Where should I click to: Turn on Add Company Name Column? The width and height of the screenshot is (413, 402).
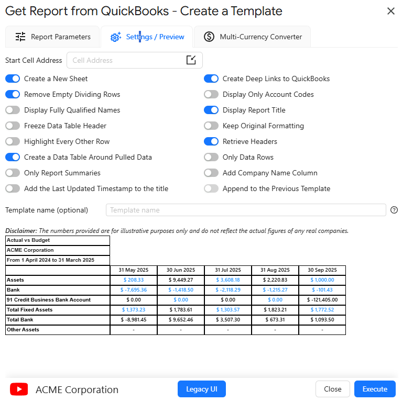(211, 173)
